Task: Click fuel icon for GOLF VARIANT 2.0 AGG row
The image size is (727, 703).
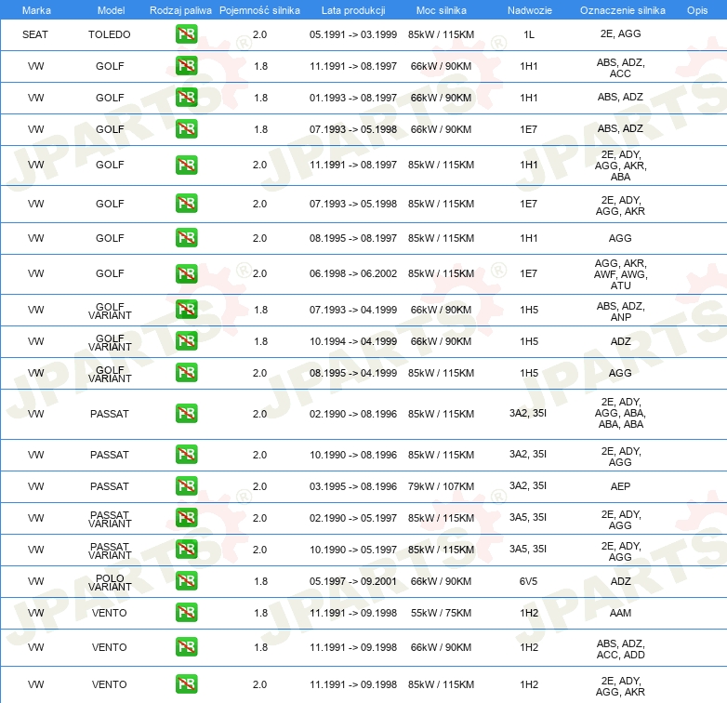Action: click(x=186, y=373)
